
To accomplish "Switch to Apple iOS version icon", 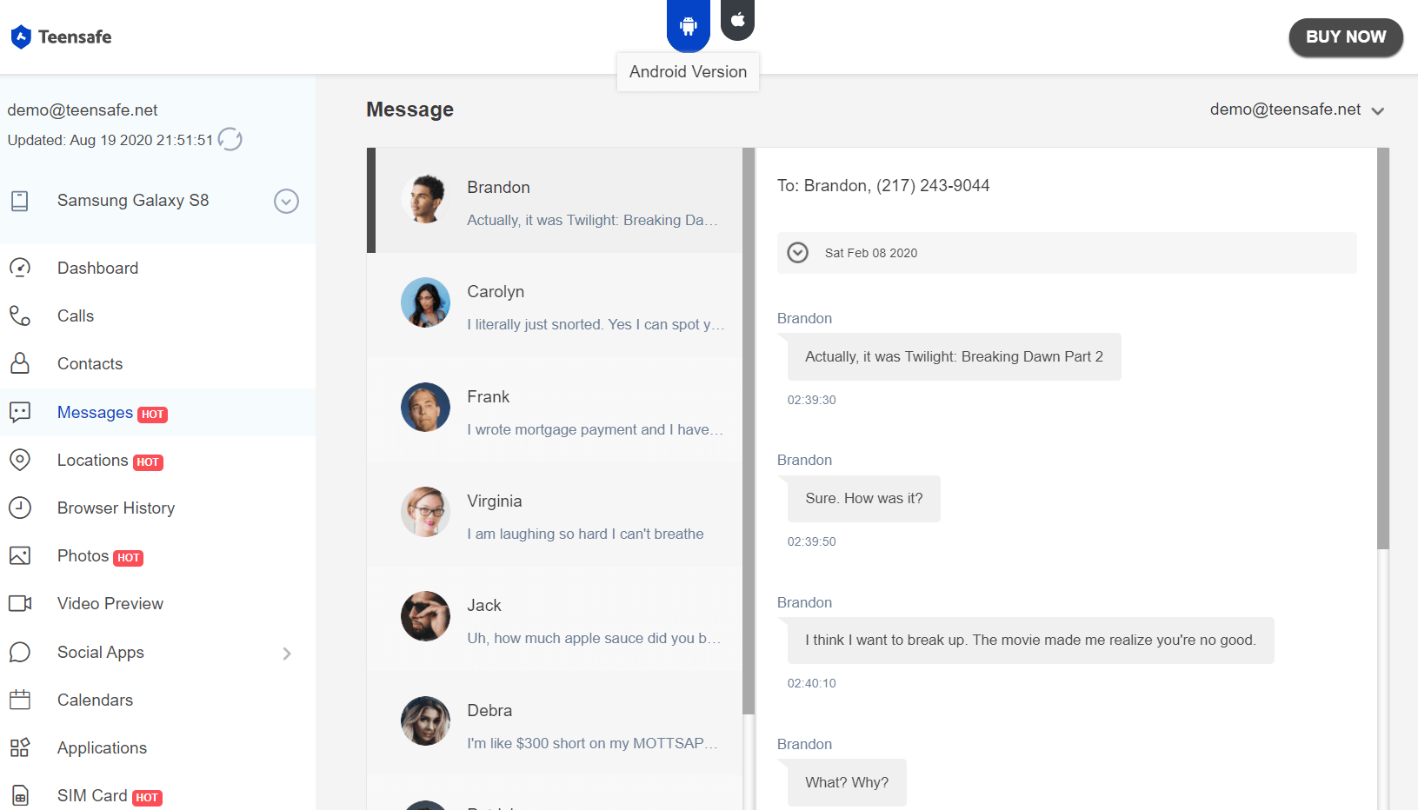I will coord(737,20).
